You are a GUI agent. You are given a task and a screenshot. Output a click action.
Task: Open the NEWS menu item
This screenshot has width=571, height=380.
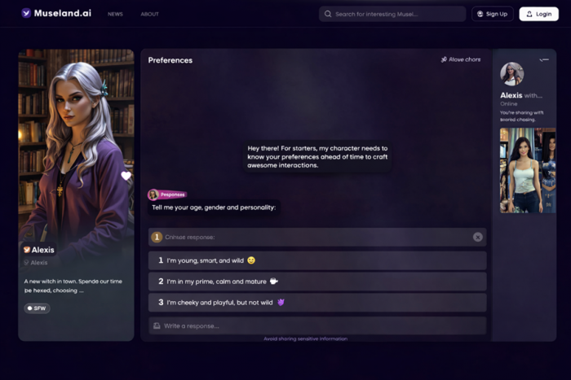pyautogui.click(x=115, y=14)
